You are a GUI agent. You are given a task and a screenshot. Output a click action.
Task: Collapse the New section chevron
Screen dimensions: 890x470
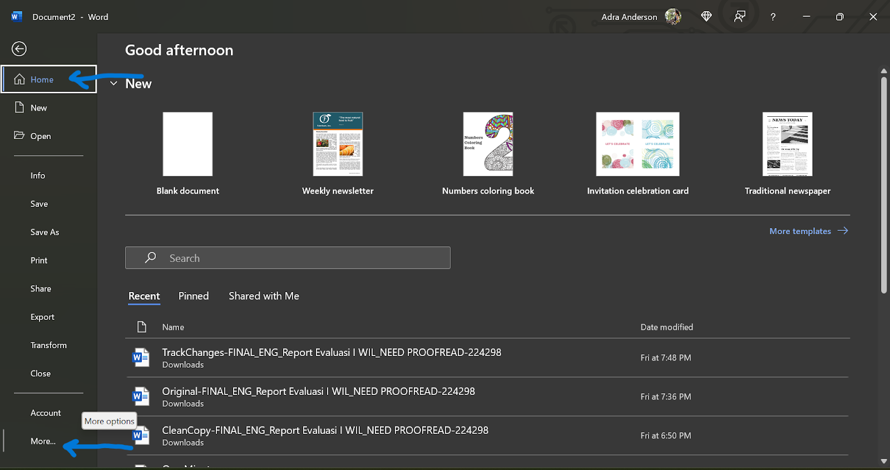[113, 83]
